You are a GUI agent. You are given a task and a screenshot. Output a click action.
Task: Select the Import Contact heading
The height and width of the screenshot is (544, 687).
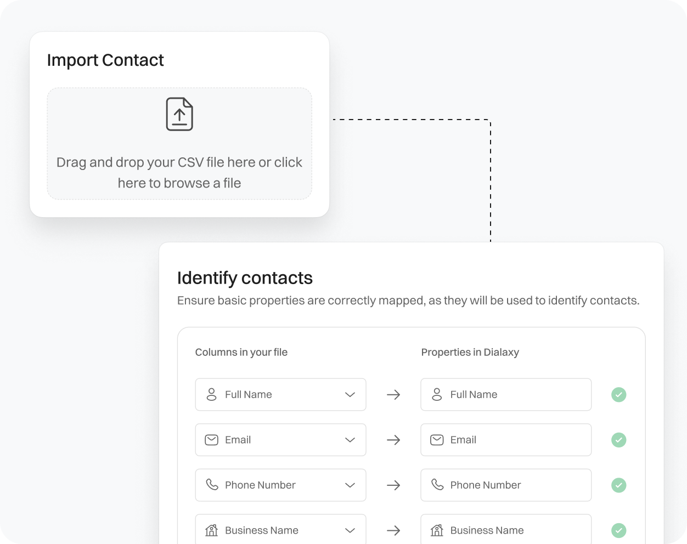[105, 60]
